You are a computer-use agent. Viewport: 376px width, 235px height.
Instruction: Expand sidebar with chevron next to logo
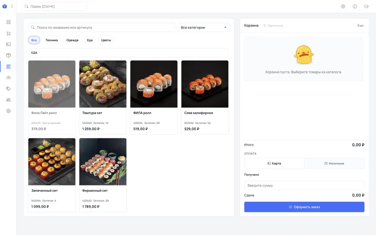click(x=12, y=7)
